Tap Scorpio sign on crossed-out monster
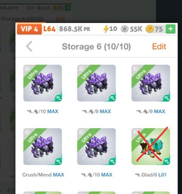Viewport: 182px width, 194px height. pos(167,161)
